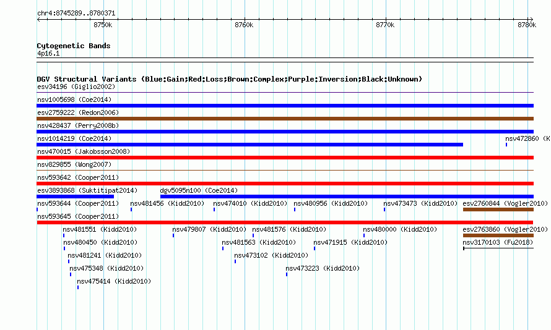Open nsv481551 (Kidd2010) variant

(100, 229)
